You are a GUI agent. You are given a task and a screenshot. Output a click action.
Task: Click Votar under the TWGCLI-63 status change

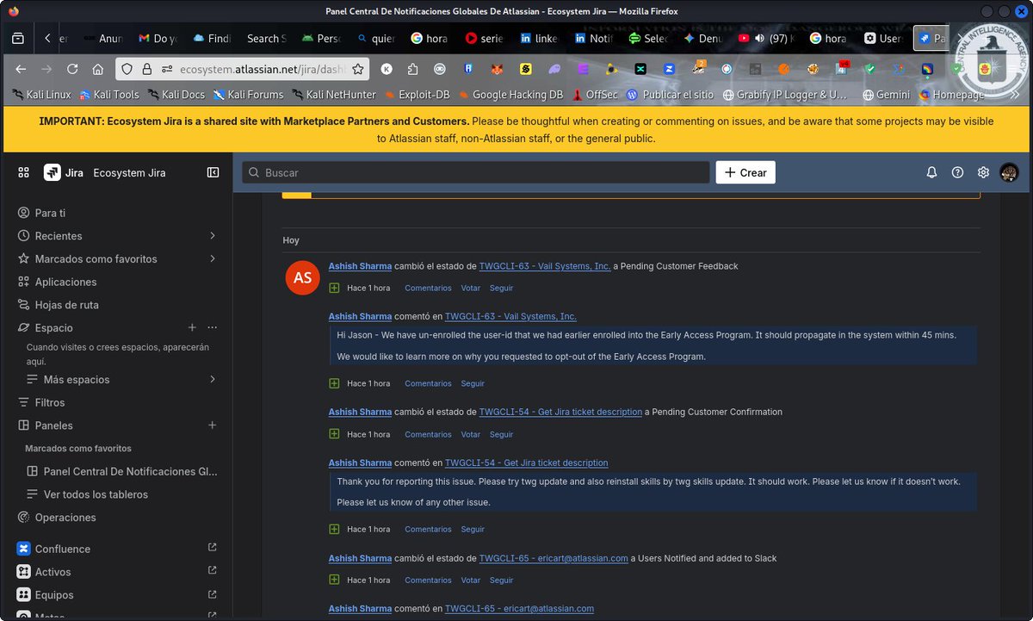point(470,289)
